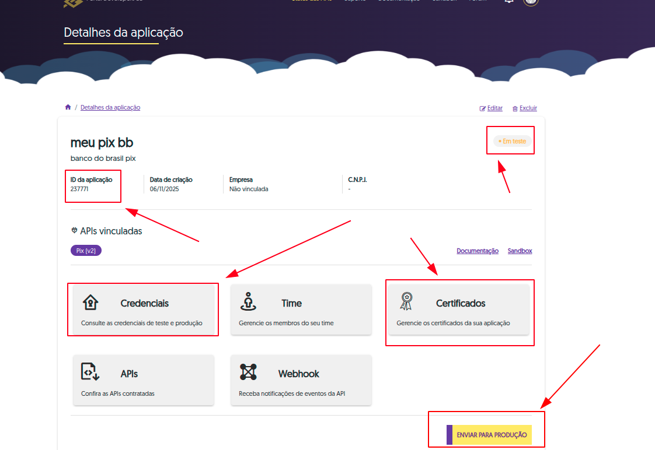Click the application ID 237771
Viewport: 655px width, 450px height.
pos(79,189)
